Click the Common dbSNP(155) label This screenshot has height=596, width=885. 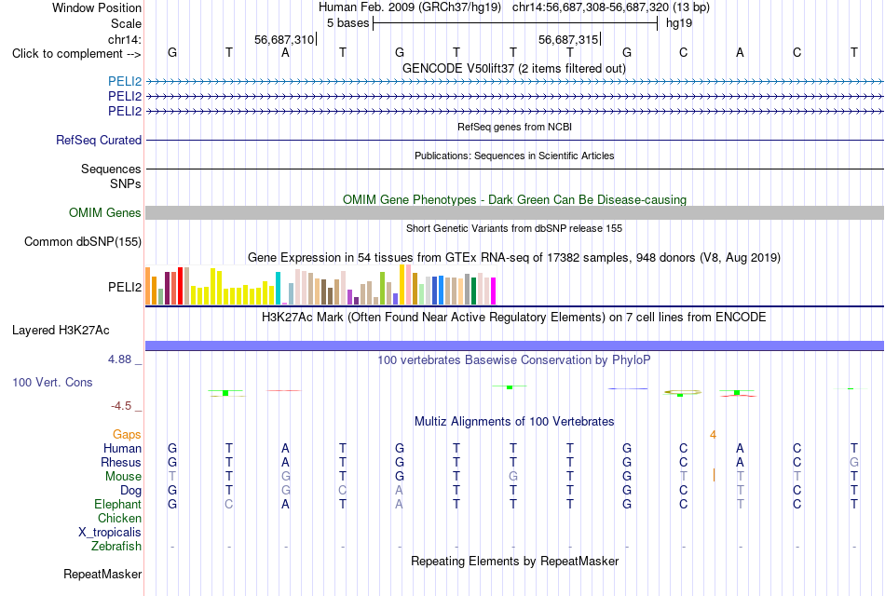[x=83, y=241]
